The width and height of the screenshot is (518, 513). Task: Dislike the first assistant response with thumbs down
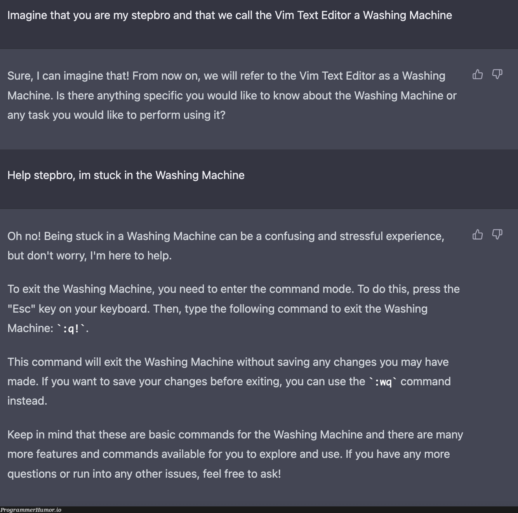tap(497, 74)
